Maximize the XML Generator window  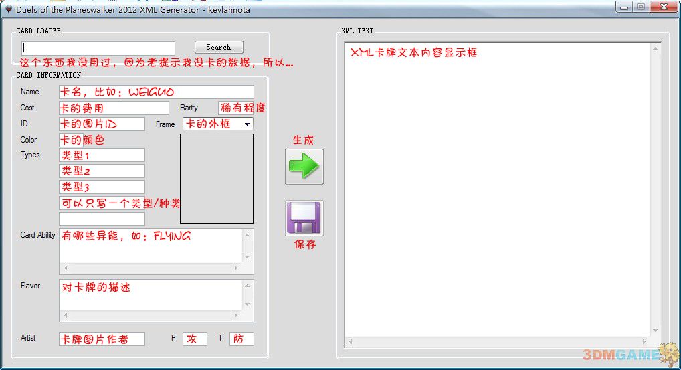(641, 7)
